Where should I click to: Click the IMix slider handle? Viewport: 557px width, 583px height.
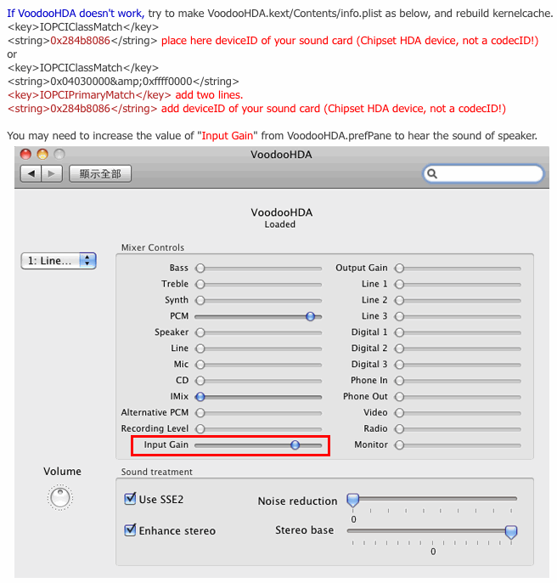tap(200, 397)
